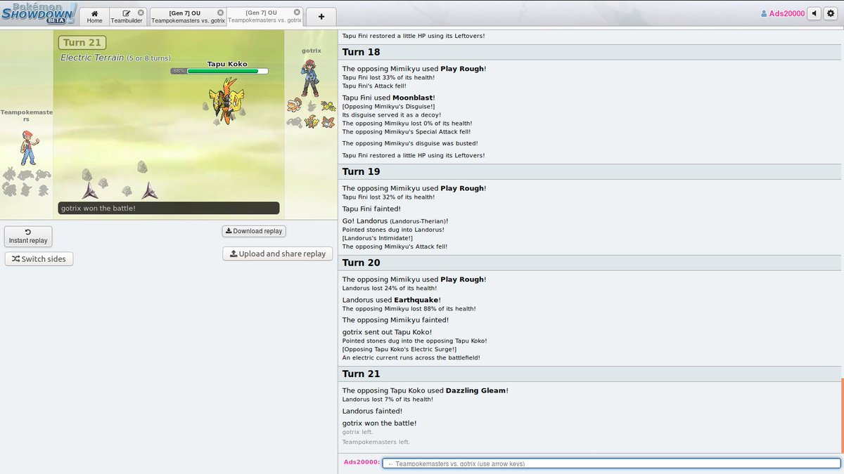Click the Teampokemasters name label beside the battlefield
The height and width of the screenshot is (474, 844).
pos(27,115)
